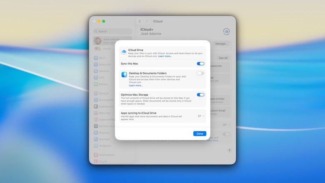
Task: Go forward with the right chevron
Action: pos(147,21)
